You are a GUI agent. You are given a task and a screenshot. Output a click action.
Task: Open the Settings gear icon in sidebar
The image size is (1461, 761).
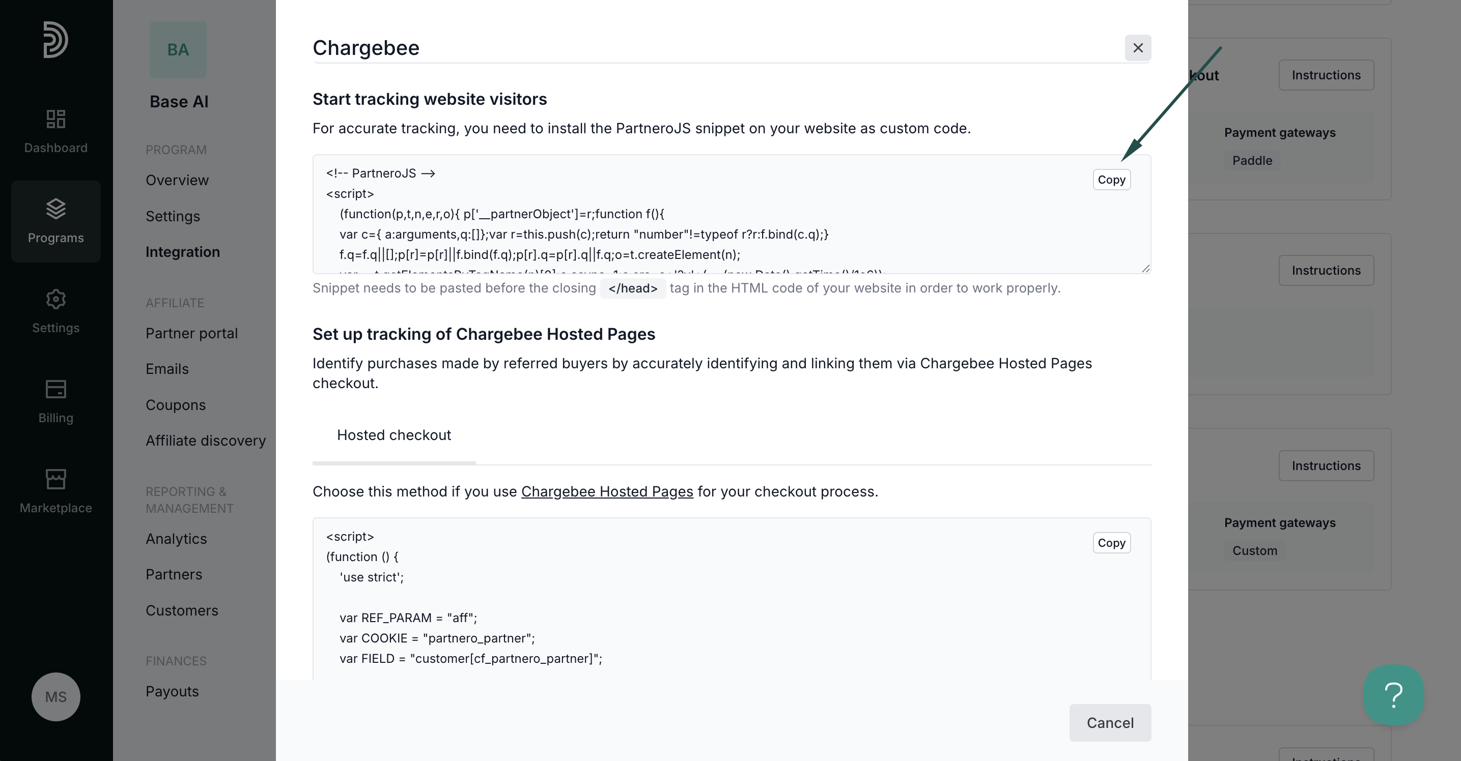point(55,299)
